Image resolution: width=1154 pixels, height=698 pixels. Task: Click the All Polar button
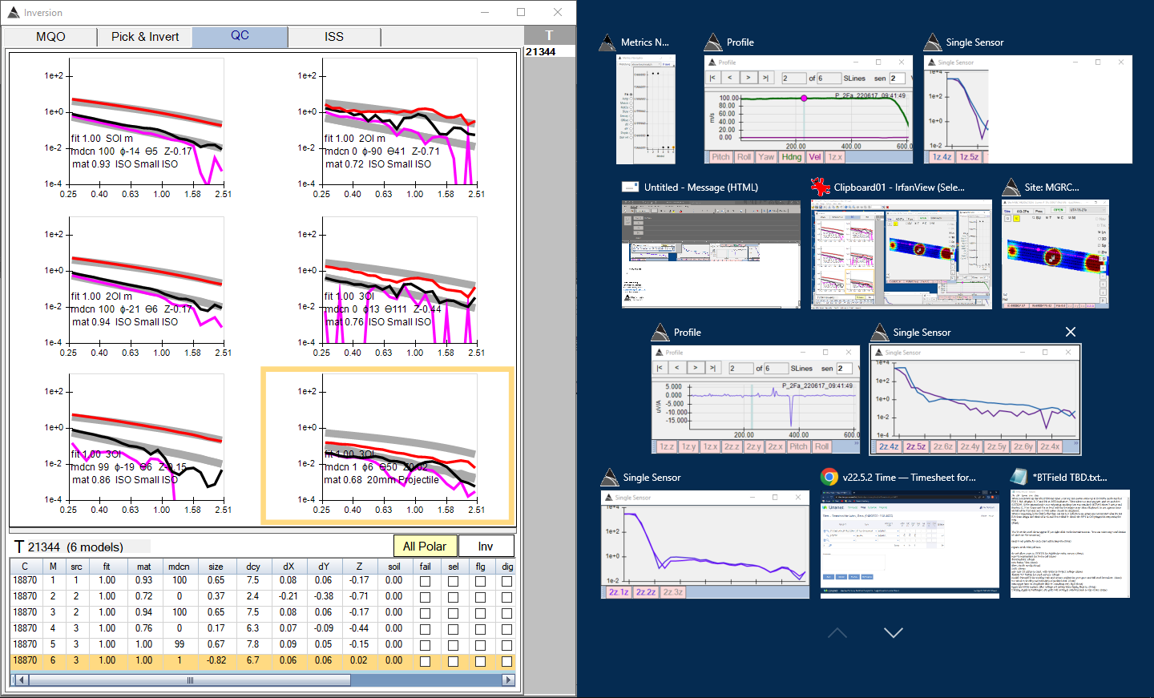pyautogui.click(x=425, y=546)
